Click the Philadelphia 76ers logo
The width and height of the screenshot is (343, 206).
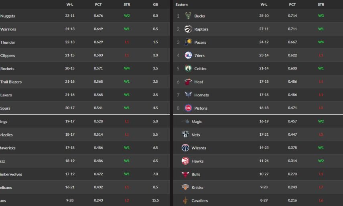tap(188, 55)
